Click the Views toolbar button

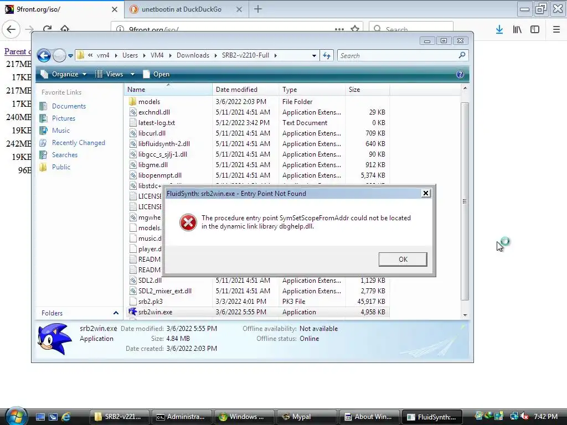(x=110, y=74)
